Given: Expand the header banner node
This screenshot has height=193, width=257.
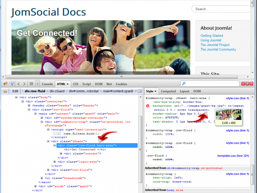Looking at the screenshot, I should point(29,106).
